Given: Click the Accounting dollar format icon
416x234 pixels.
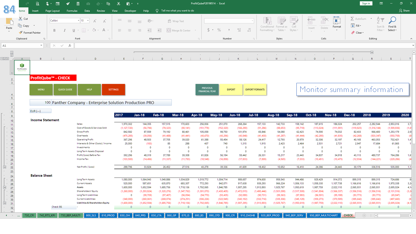Looking at the screenshot, I should 208,30.
